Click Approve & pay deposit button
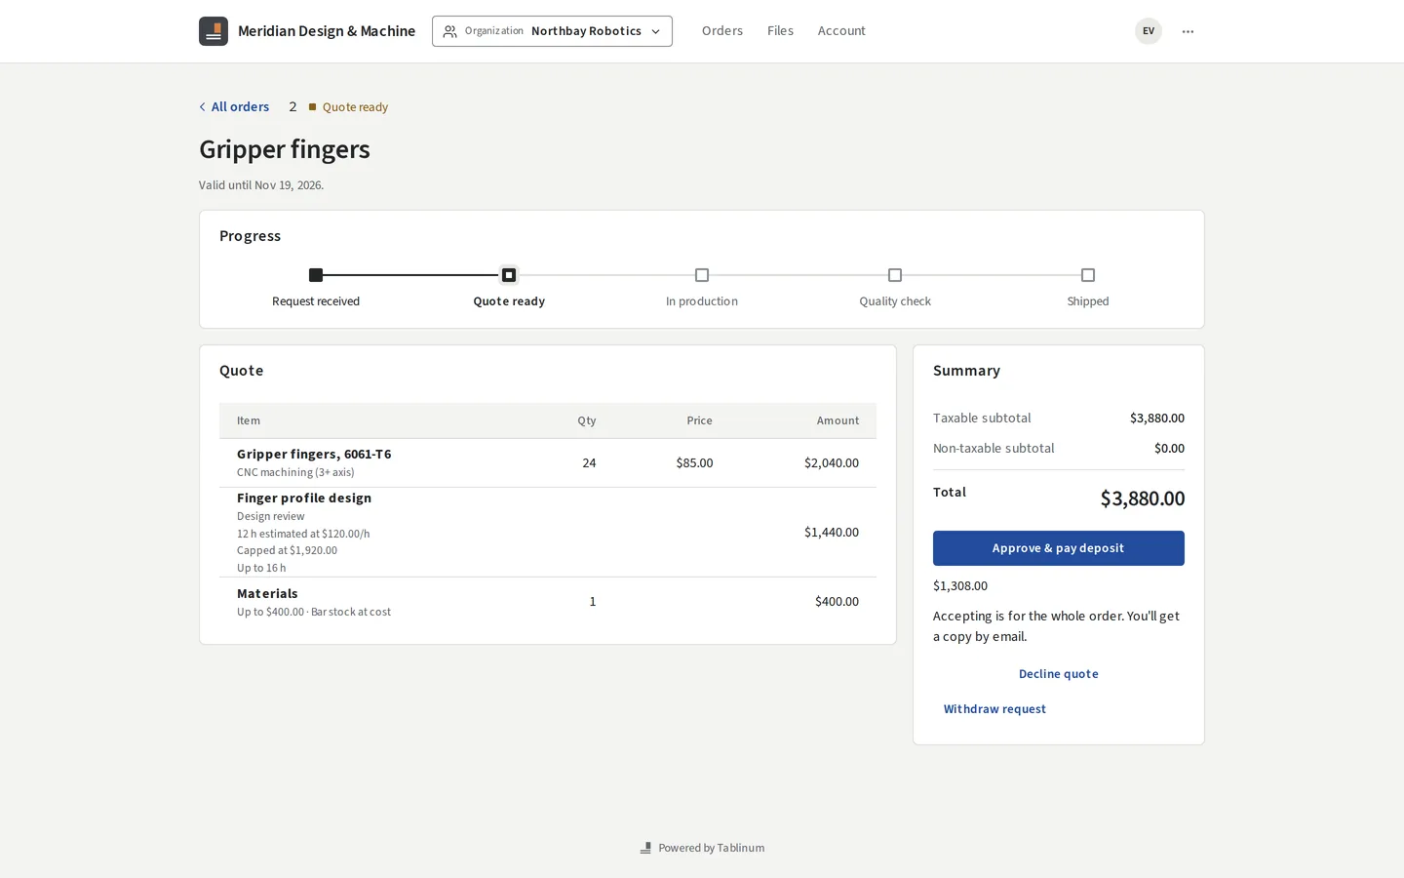 pyautogui.click(x=1059, y=548)
